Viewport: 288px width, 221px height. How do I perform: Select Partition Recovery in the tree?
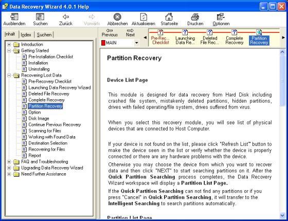click(45, 106)
